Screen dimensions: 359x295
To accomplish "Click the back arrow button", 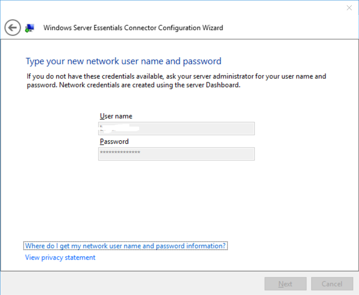I will pos(13,28).
